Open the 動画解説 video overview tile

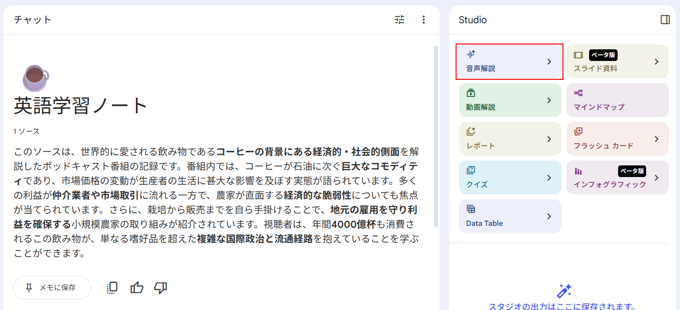[503, 100]
